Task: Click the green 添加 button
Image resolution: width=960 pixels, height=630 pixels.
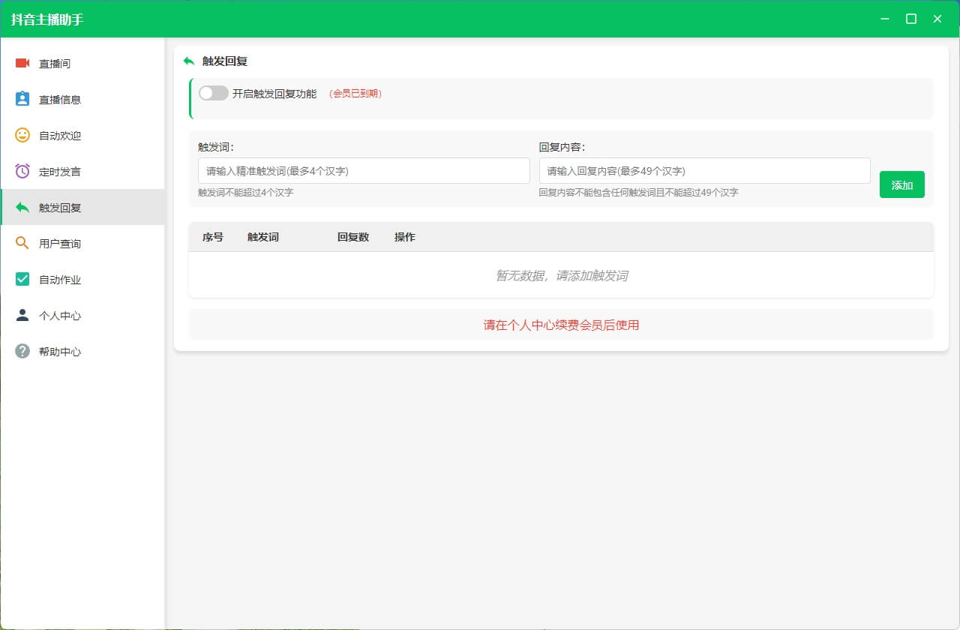Action: [x=901, y=184]
